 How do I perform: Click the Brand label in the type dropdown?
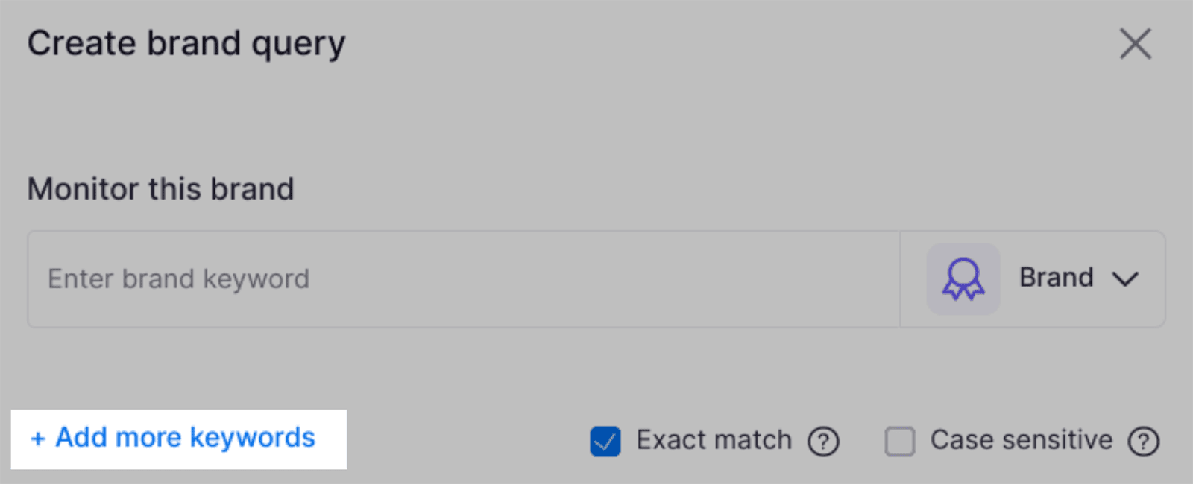click(1056, 278)
